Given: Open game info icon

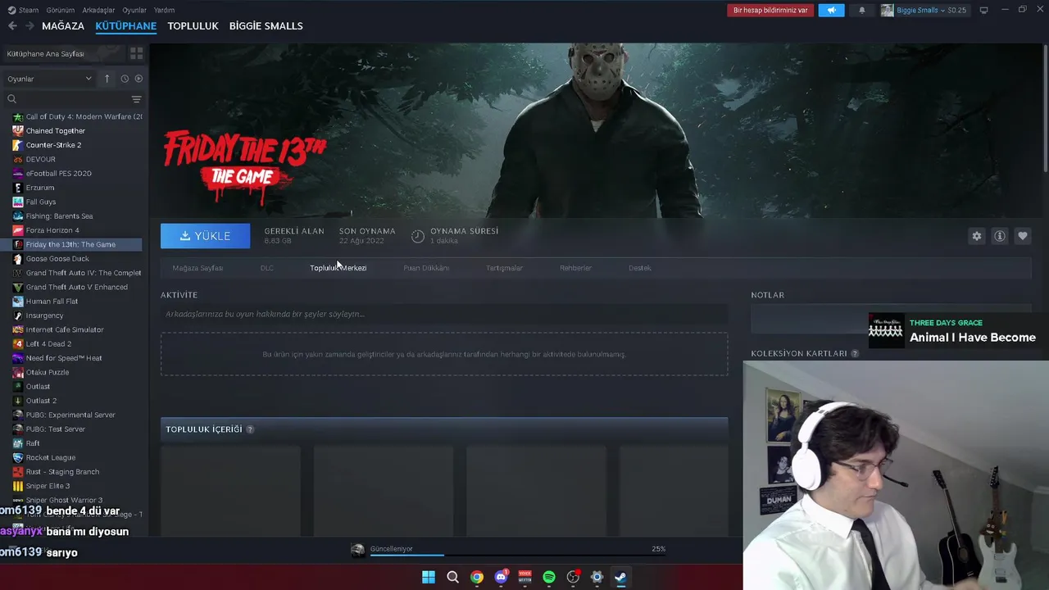Looking at the screenshot, I should coord(1000,236).
